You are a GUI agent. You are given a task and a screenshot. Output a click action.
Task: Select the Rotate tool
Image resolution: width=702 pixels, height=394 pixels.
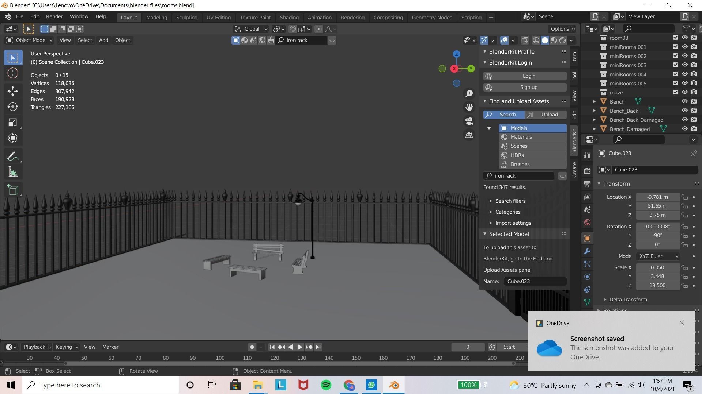click(13, 107)
